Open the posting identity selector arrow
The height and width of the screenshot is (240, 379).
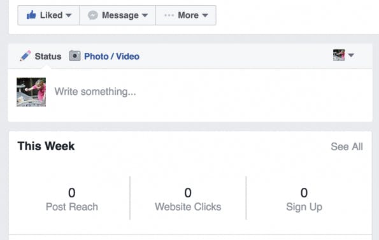click(x=351, y=55)
